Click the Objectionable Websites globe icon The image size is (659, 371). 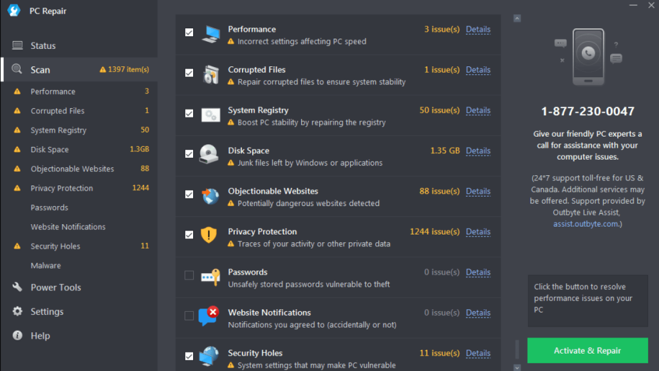click(210, 196)
